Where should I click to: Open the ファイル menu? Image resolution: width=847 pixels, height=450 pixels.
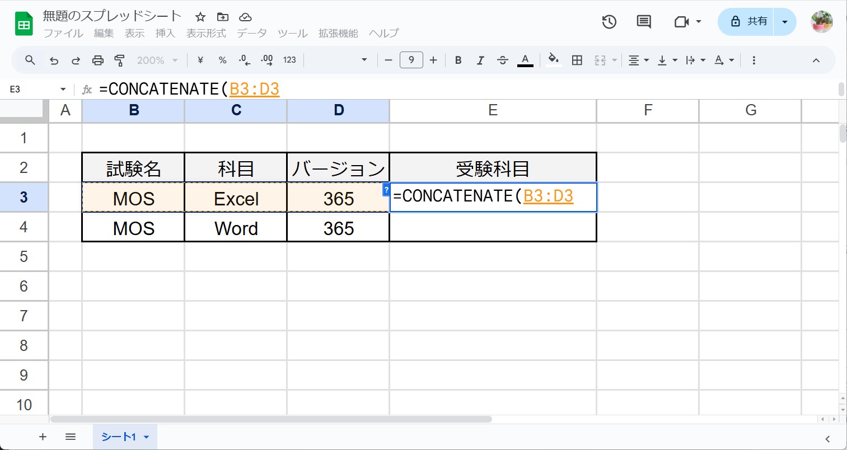tap(63, 34)
